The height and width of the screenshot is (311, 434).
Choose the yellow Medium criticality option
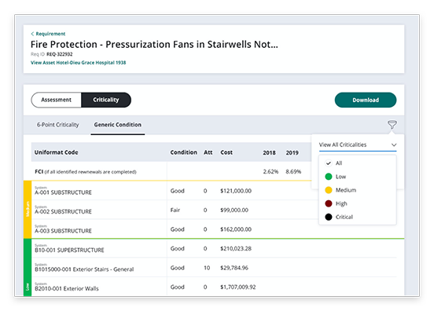click(340, 190)
